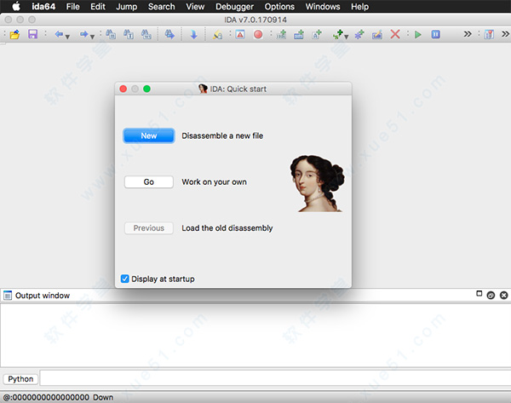
Task: Click the pencil edit icon in toolbar
Action: coord(377,34)
